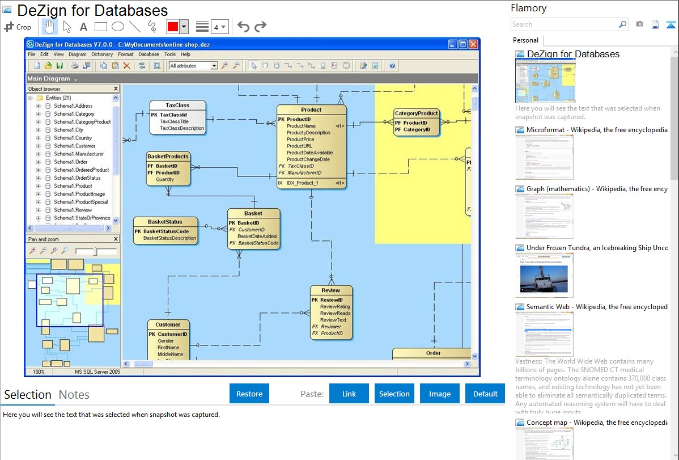This screenshot has height=460, width=679.
Task: Undo the last annotation
Action: tap(243, 27)
